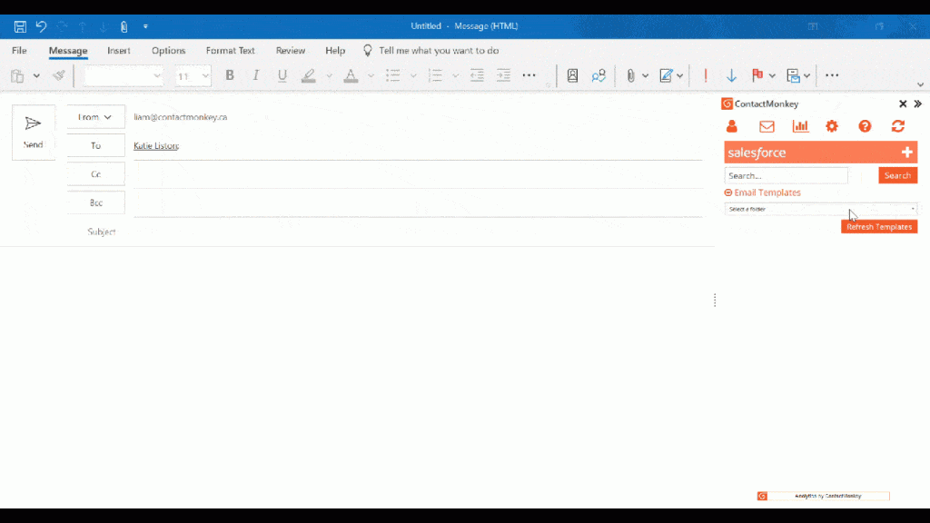
Task: Click the To button
Action: tap(96, 145)
